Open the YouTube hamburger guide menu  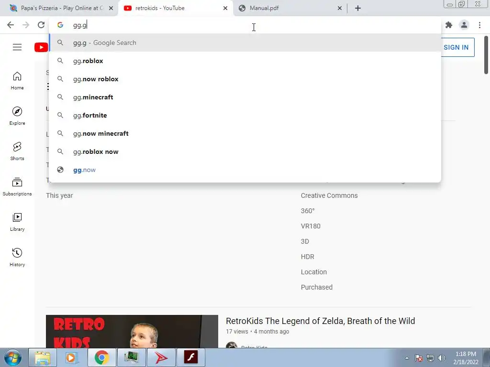[x=17, y=47]
